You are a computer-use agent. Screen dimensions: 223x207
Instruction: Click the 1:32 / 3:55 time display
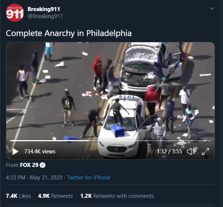[x=169, y=151]
